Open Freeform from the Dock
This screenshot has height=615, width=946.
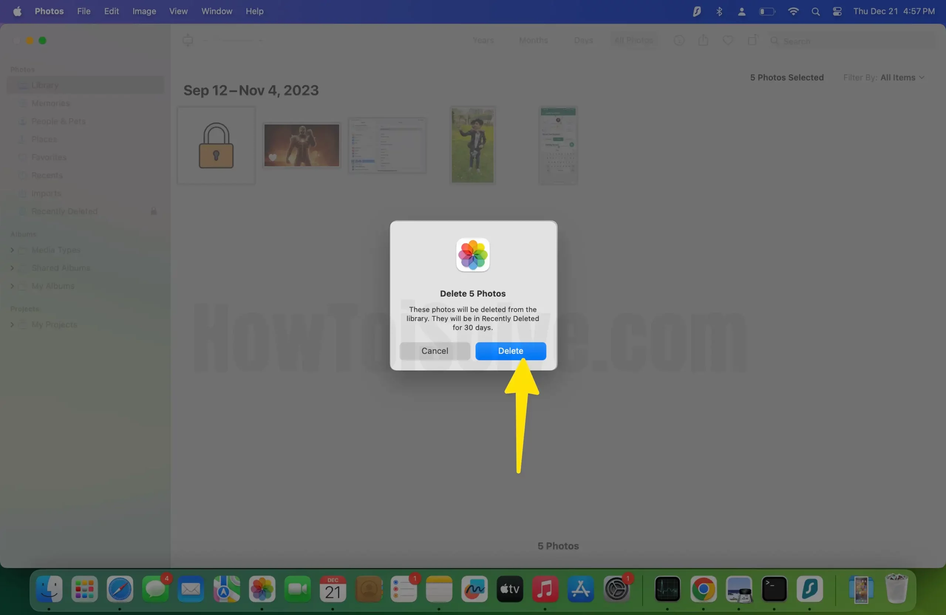(x=474, y=588)
